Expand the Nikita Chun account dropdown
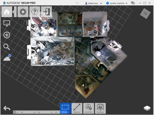The height and width of the screenshot is (115, 154). (93, 3)
